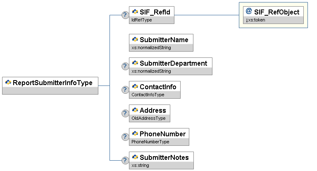Click the question mark next to SubmitterNotes
The image size is (317, 171).
[x=125, y=160]
